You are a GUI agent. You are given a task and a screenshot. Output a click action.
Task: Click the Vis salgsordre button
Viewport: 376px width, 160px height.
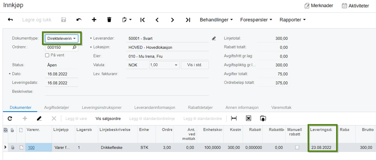point(108,118)
